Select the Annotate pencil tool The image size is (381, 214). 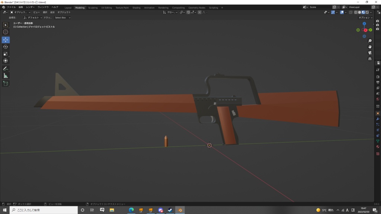(x=5, y=69)
